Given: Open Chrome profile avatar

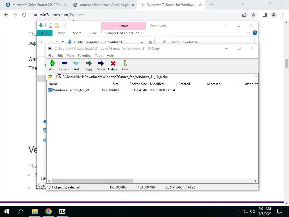Looking at the screenshot, I should pyautogui.click(x=274, y=15).
